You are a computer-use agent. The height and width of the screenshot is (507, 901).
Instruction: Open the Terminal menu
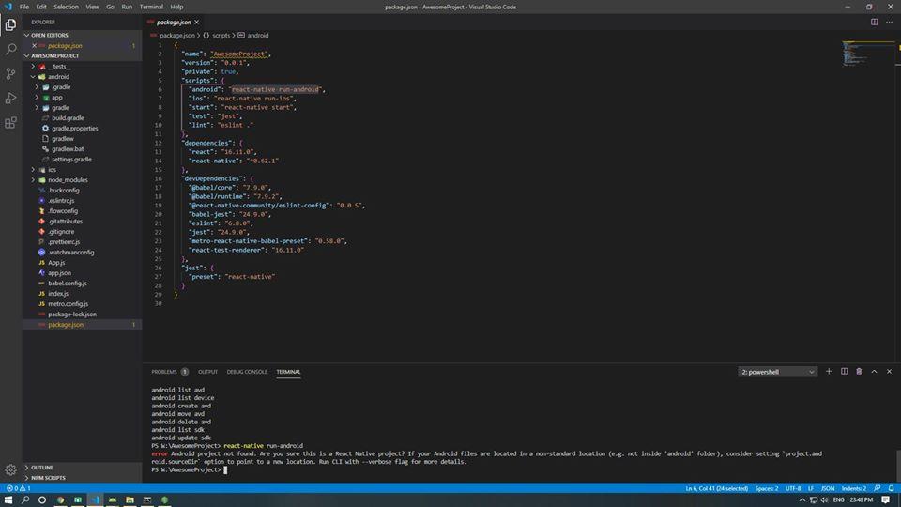(151, 7)
